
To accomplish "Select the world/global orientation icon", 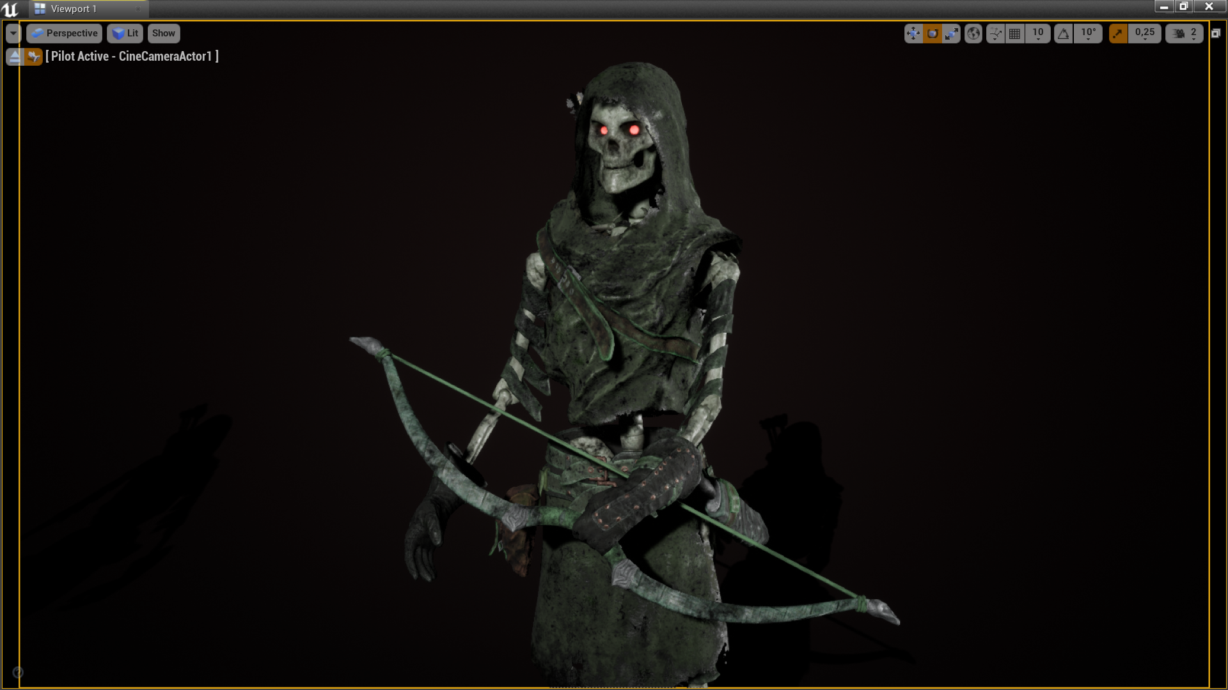I will pyautogui.click(x=972, y=33).
